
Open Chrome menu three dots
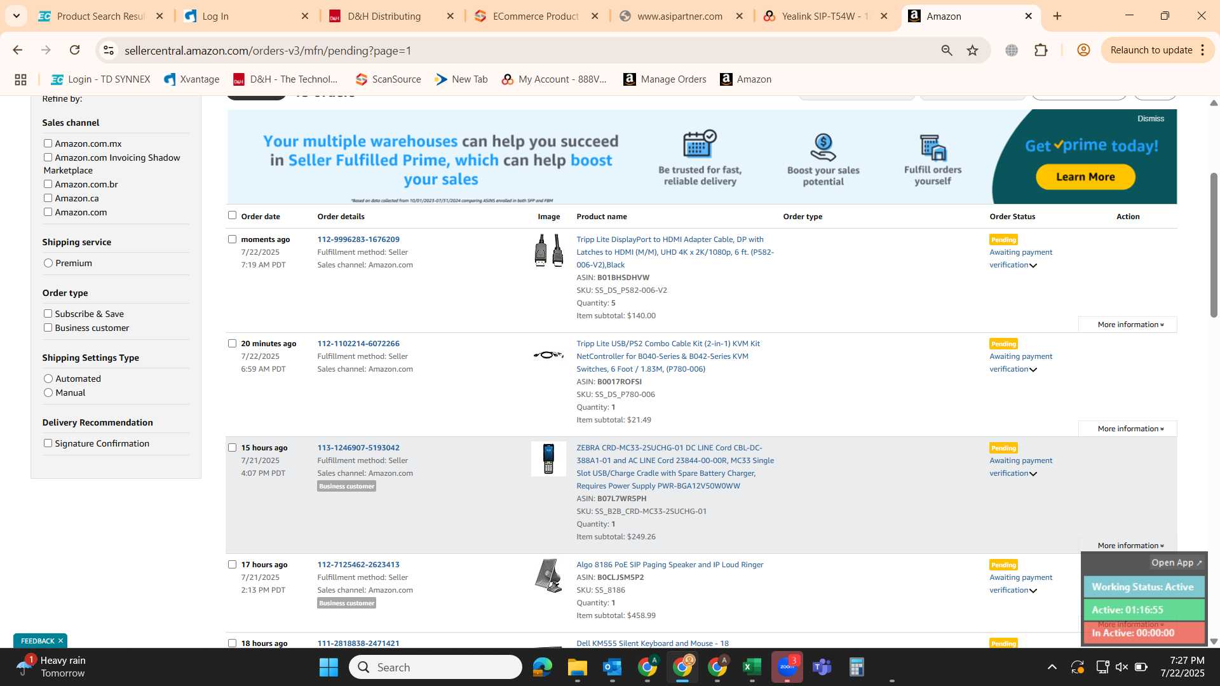(x=1203, y=50)
